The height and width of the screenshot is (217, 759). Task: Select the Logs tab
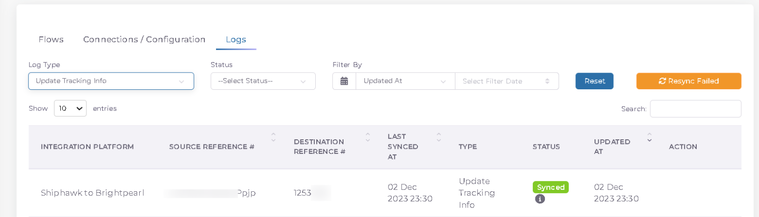point(236,39)
